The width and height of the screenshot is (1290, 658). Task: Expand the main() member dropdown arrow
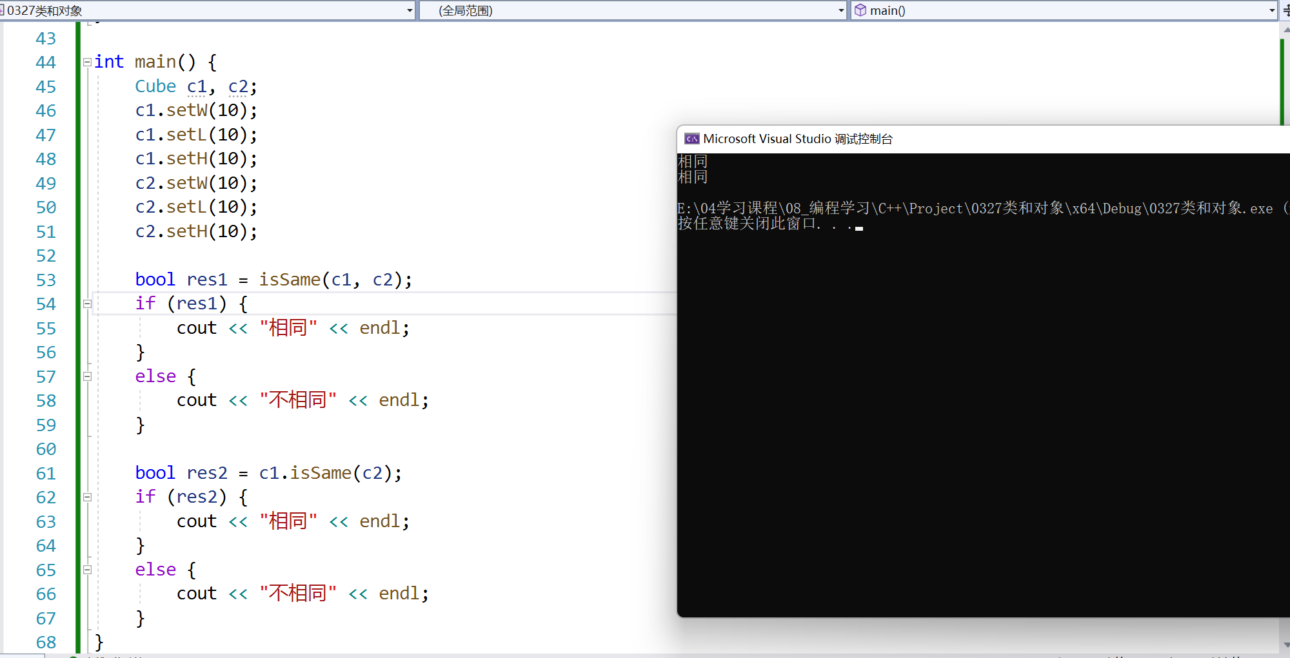point(1271,10)
